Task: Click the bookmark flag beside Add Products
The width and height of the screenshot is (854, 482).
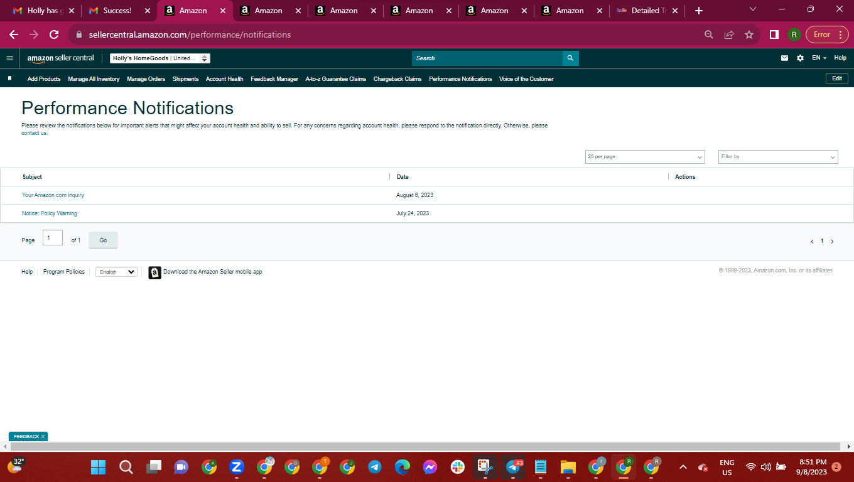Action: point(9,78)
